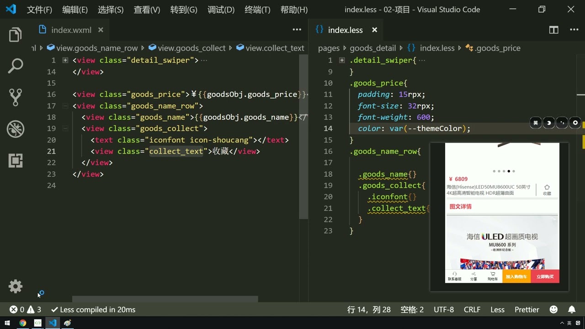Open the 查看(V) menu
Image resolution: width=585 pixels, height=329 pixels.
pyautogui.click(x=147, y=10)
